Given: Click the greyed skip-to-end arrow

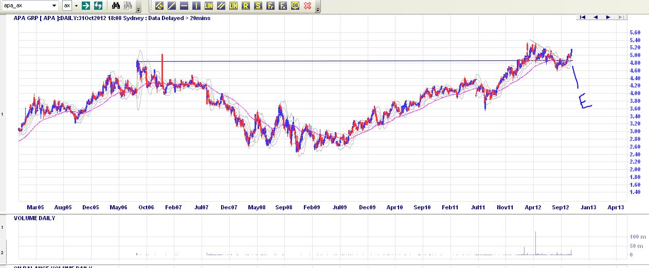Looking at the screenshot, I should (x=621, y=17).
